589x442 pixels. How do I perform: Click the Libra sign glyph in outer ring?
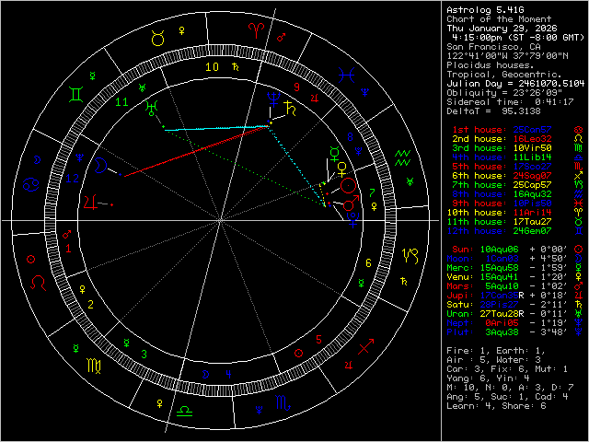point(184,411)
